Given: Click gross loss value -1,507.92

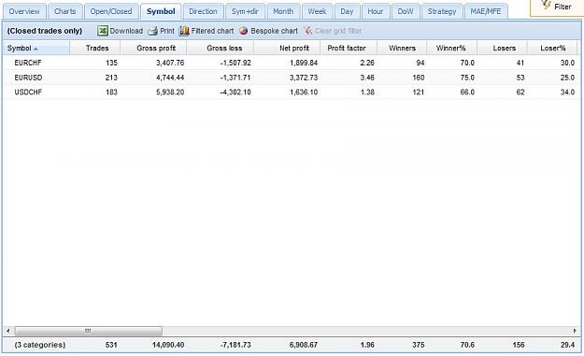Looking at the screenshot, I should pyautogui.click(x=235, y=63).
